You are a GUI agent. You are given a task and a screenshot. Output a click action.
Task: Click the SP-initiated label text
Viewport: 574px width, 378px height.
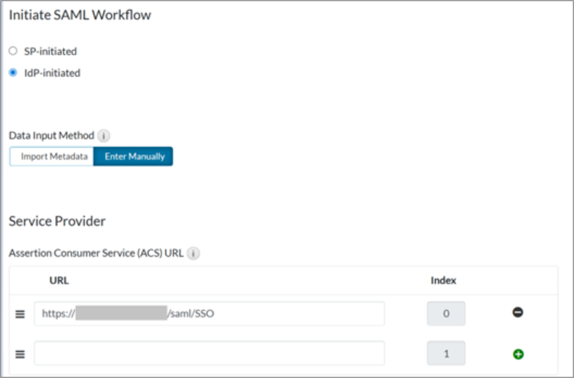point(50,51)
